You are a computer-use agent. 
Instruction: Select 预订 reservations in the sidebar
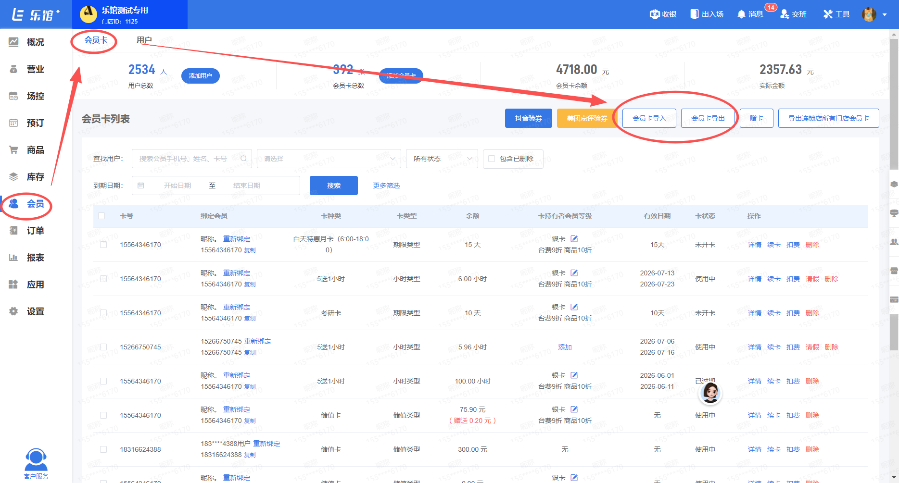(36, 123)
